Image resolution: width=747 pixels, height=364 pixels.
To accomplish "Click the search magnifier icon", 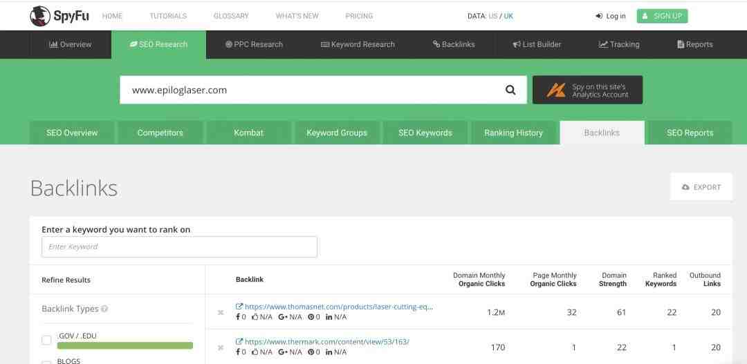I will click(510, 90).
